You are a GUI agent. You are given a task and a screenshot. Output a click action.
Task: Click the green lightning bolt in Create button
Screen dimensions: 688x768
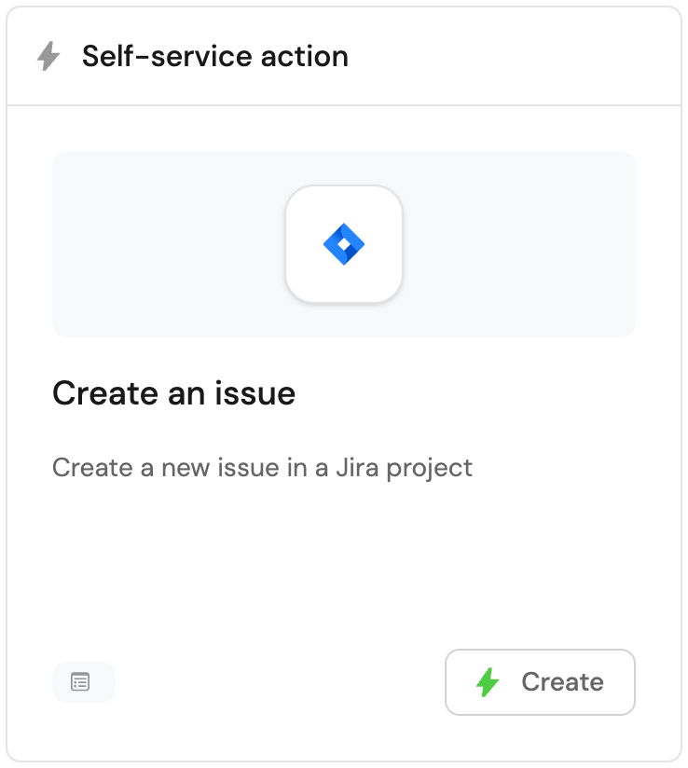point(488,682)
